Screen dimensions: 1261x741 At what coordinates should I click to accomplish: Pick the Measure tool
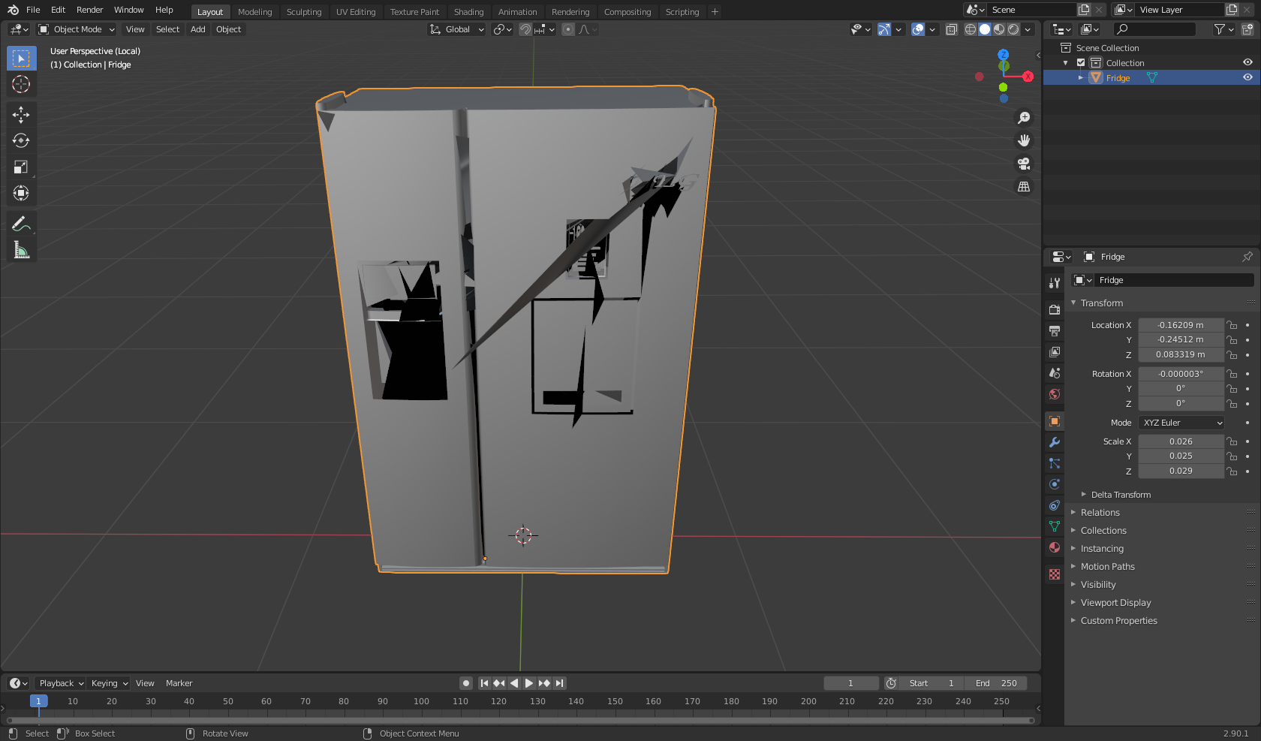coord(21,250)
